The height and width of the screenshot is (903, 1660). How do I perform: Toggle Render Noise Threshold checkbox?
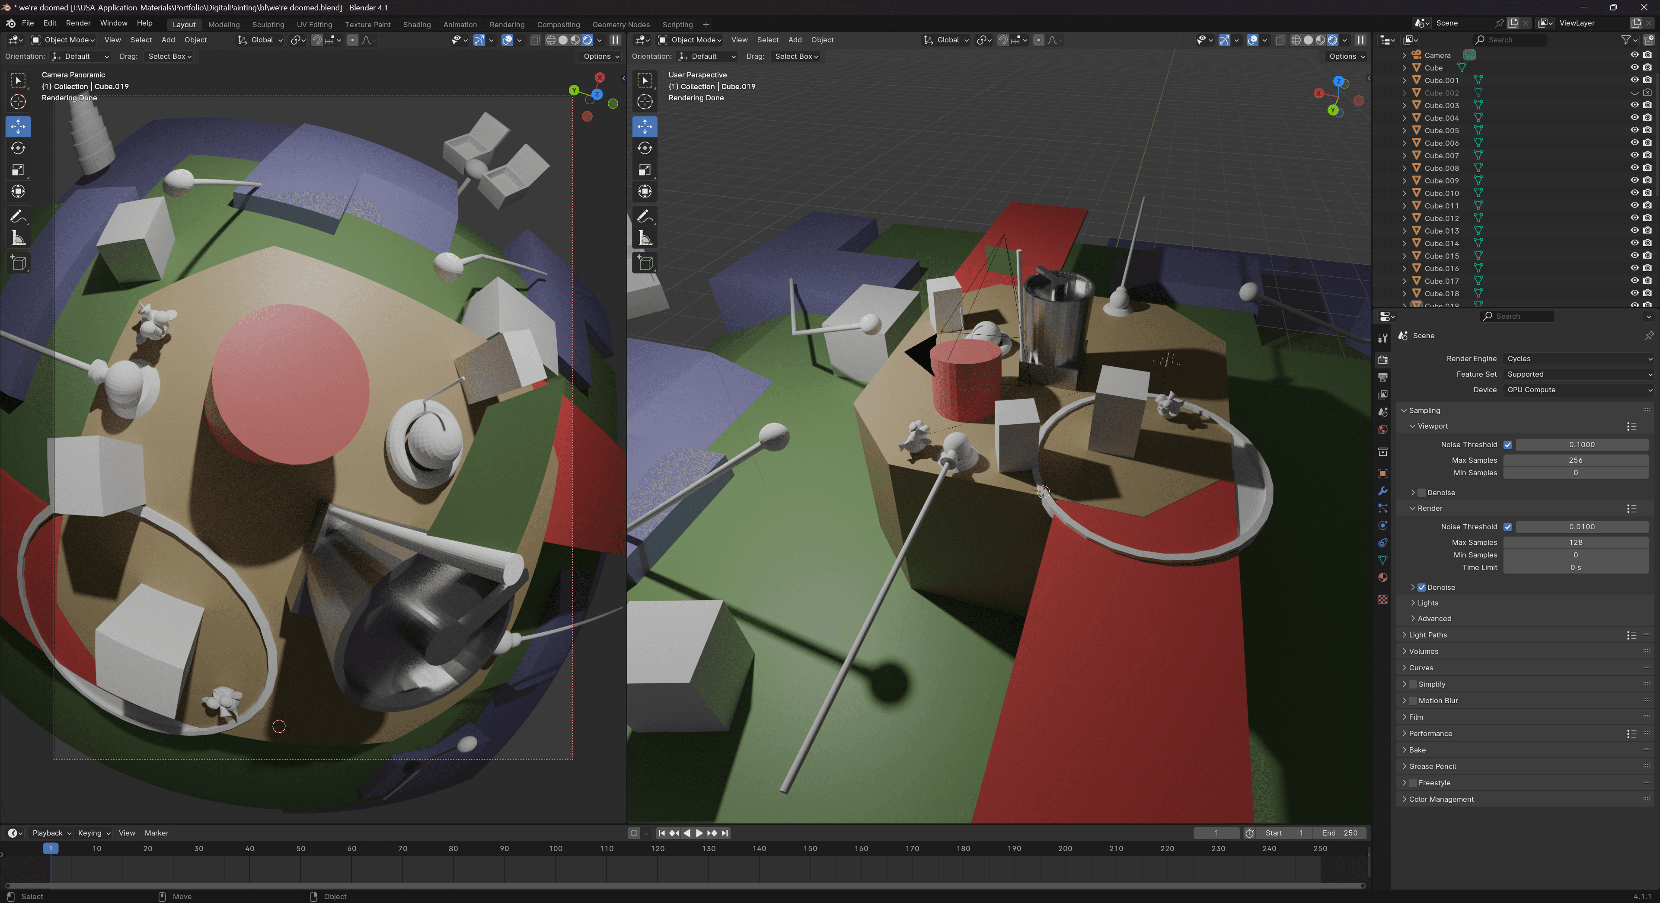1508,527
